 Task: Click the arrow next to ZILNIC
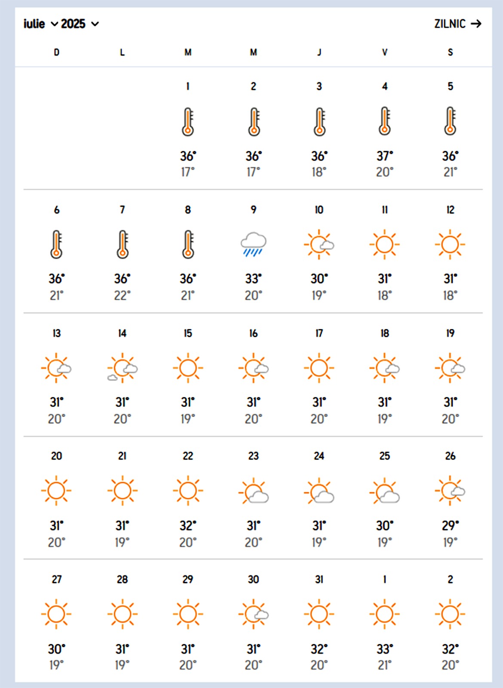pos(476,24)
